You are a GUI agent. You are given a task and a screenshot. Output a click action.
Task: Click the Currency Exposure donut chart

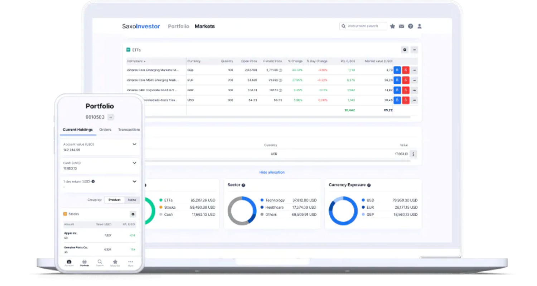click(x=343, y=210)
